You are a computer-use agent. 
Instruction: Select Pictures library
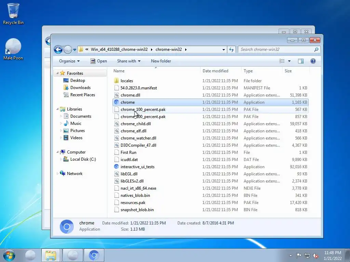78,131
